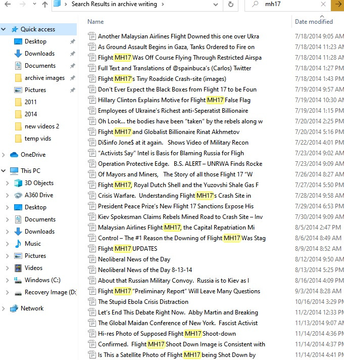
Task: Select 'As Ground Assault Begins in Gaza' file
Action: [x=176, y=47]
